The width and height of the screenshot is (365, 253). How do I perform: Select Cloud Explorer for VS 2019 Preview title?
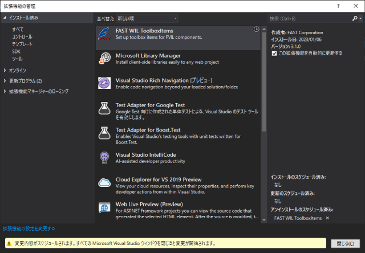[159, 179]
